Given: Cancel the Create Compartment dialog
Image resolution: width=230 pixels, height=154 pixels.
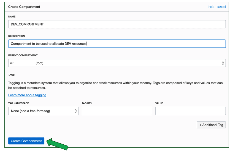Looking at the screenshot, I should point(221,7).
